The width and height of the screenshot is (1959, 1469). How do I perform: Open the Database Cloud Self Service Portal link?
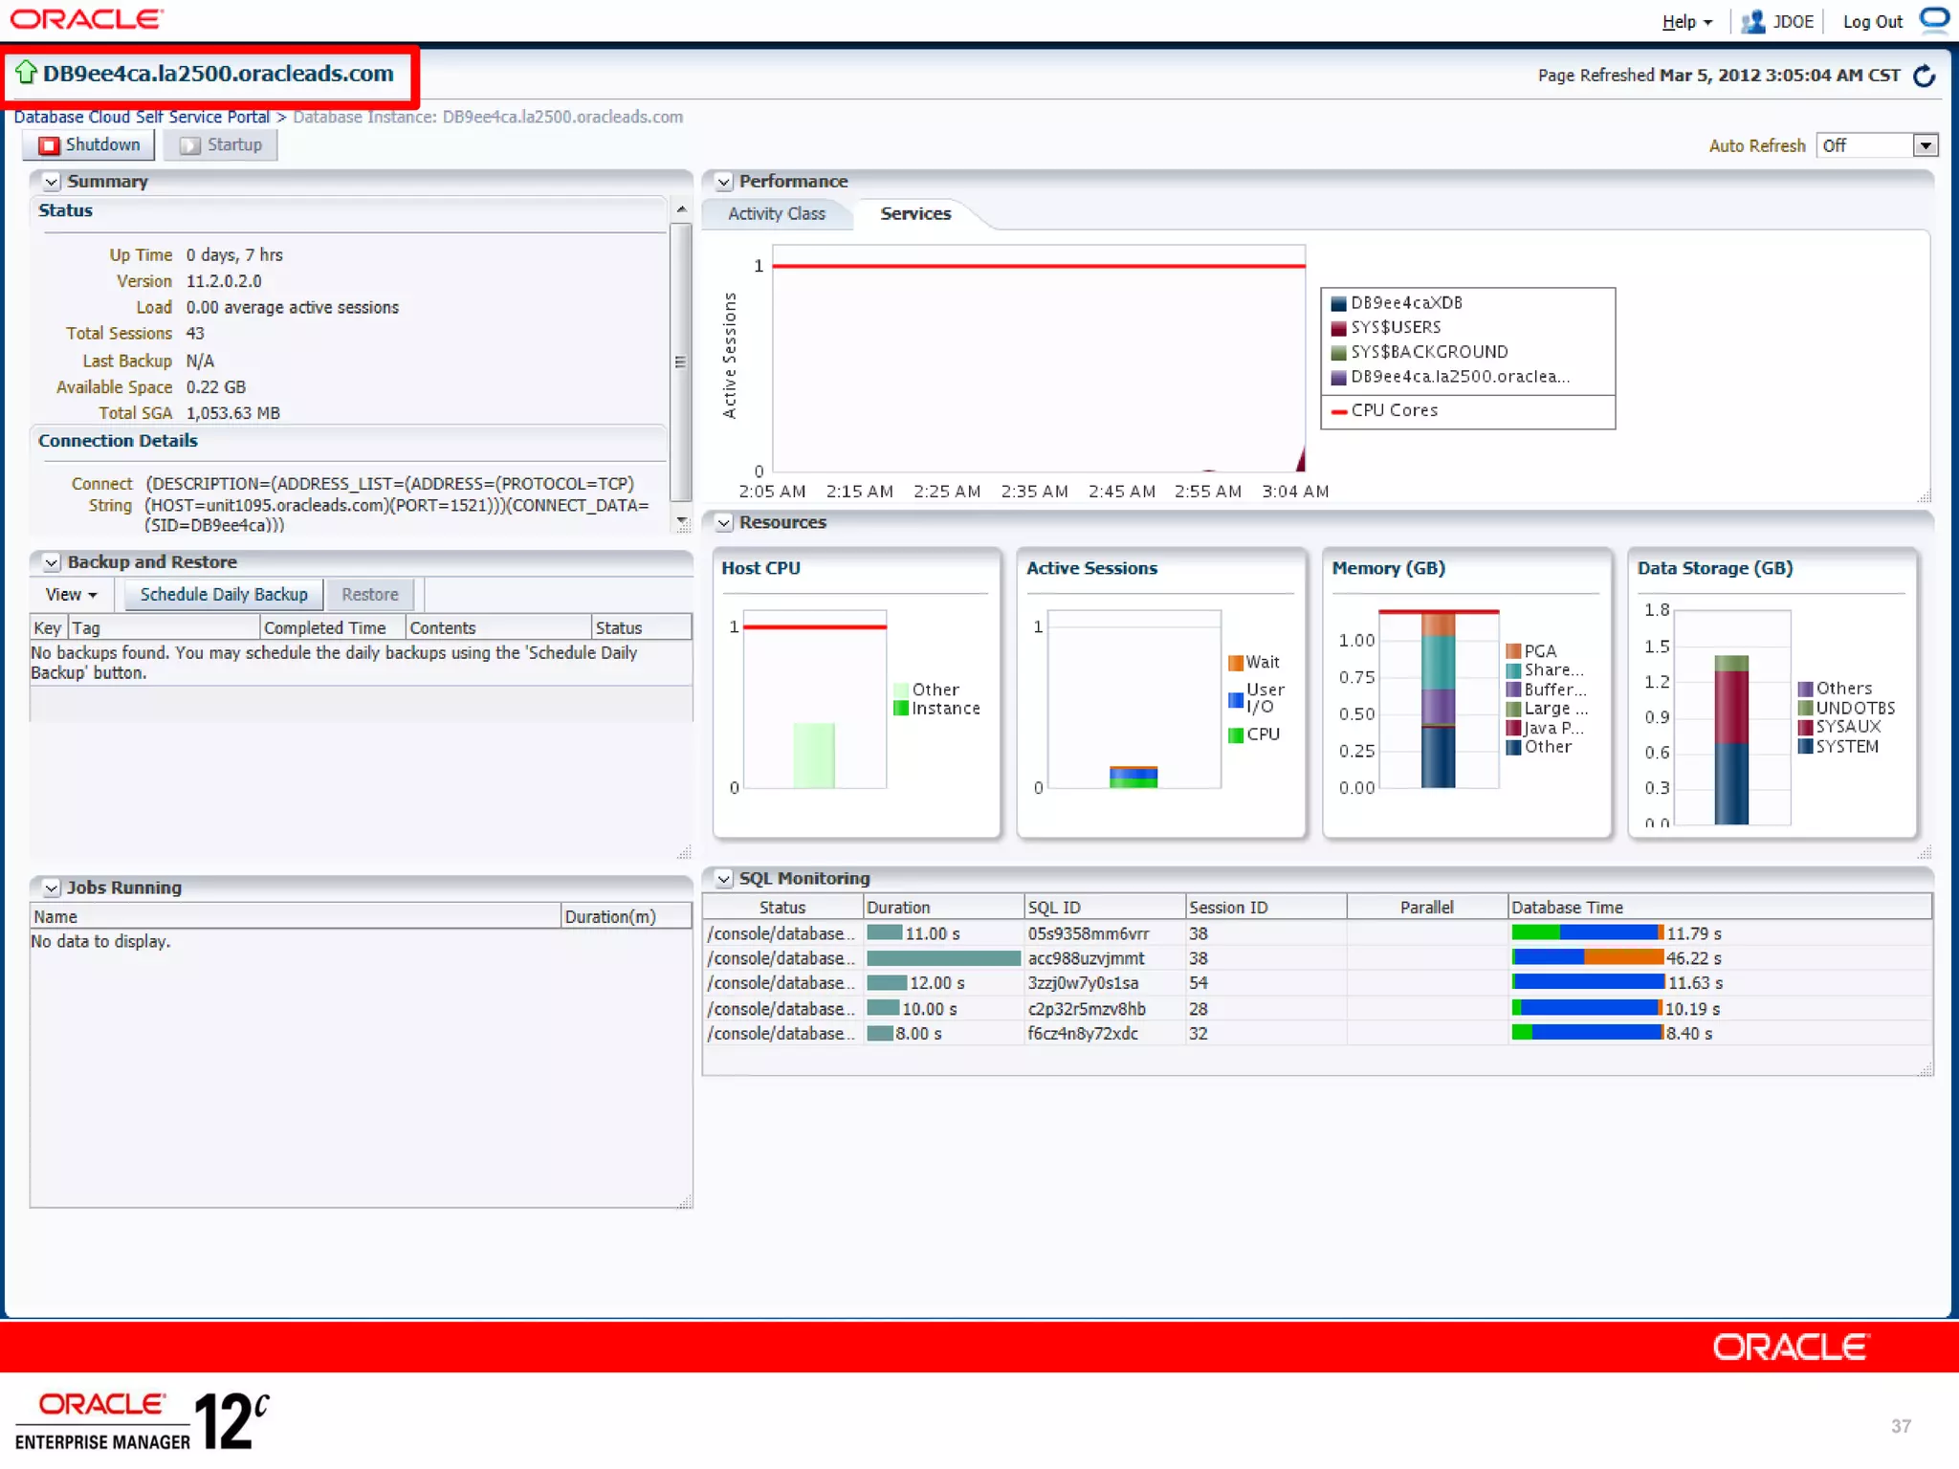pyautogui.click(x=142, y=117)
